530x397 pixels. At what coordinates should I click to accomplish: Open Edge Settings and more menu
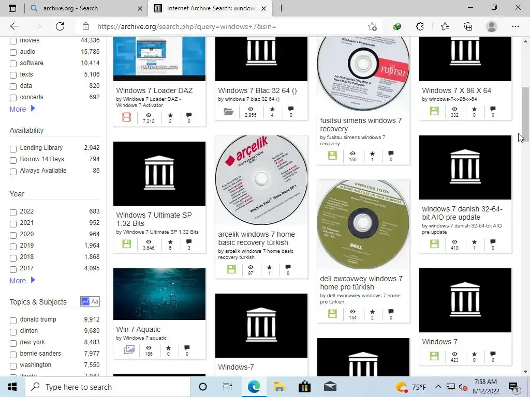(x=515, y=26)
